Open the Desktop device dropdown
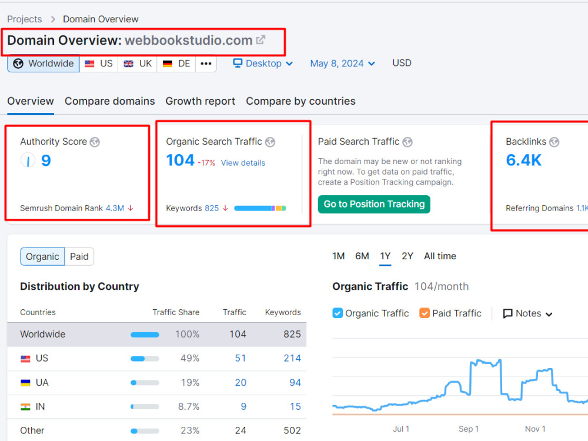The width and height of the screenshot is (588, 441). pos(263,64)
